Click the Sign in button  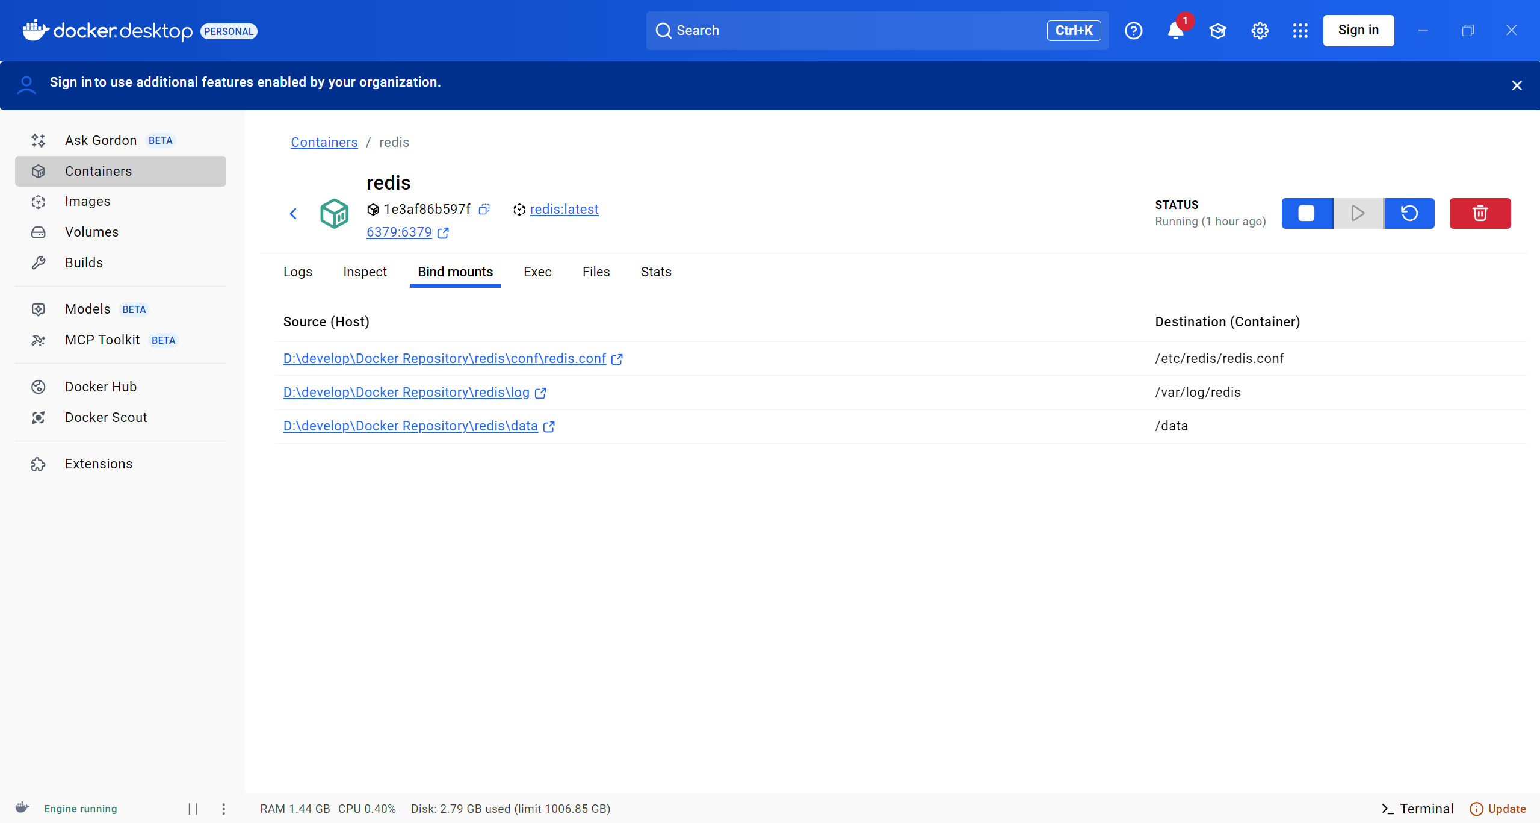tap(1358, 31)
